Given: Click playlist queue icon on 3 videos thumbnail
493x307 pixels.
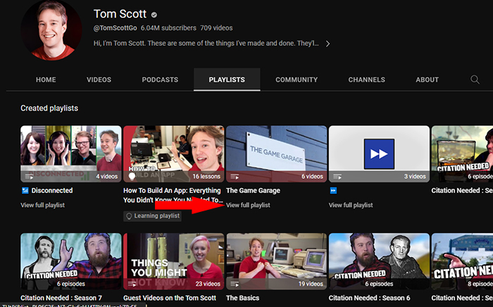Looking at the screenshot, I should point(337,177).
